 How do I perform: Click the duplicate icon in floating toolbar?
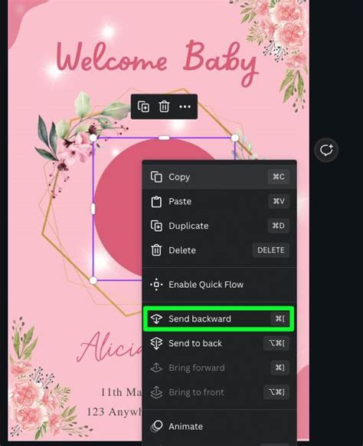143,107
